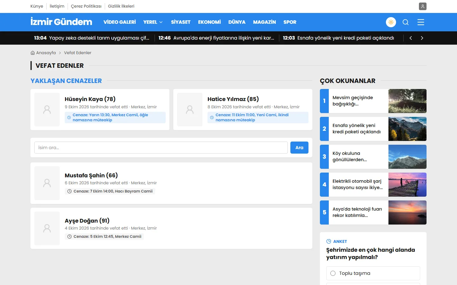Click the Ara search button
457x285 pixels.
pyautogui.click(x=299, y=148)
